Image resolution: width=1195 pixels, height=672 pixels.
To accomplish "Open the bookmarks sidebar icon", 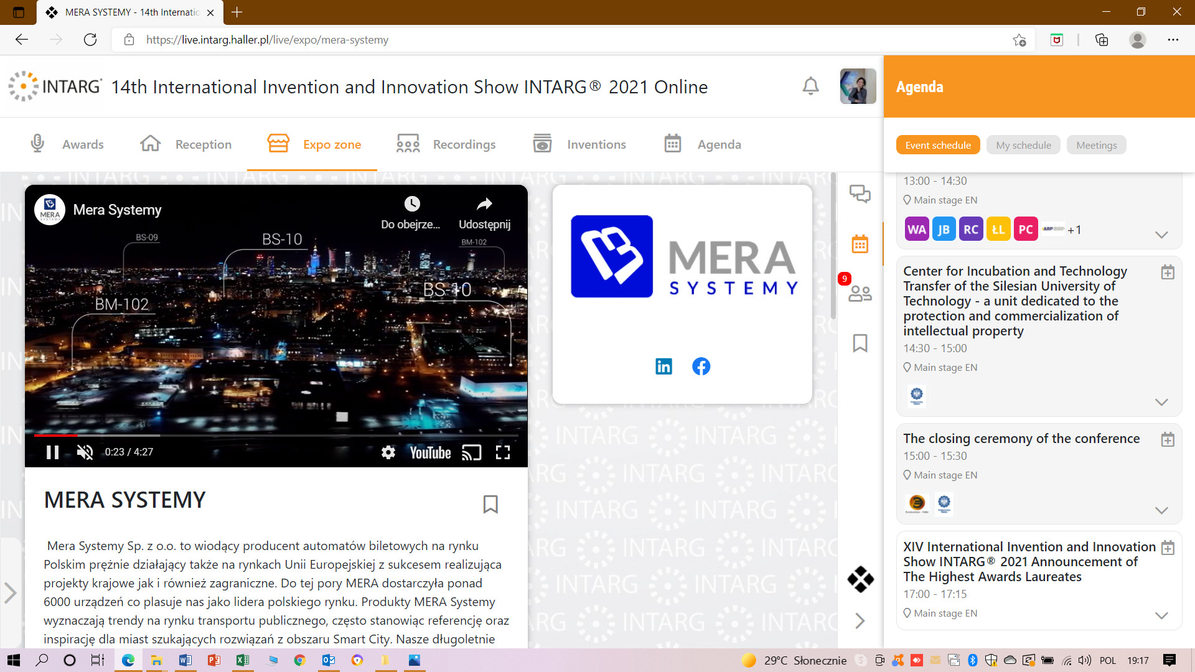I will [860, 343].
